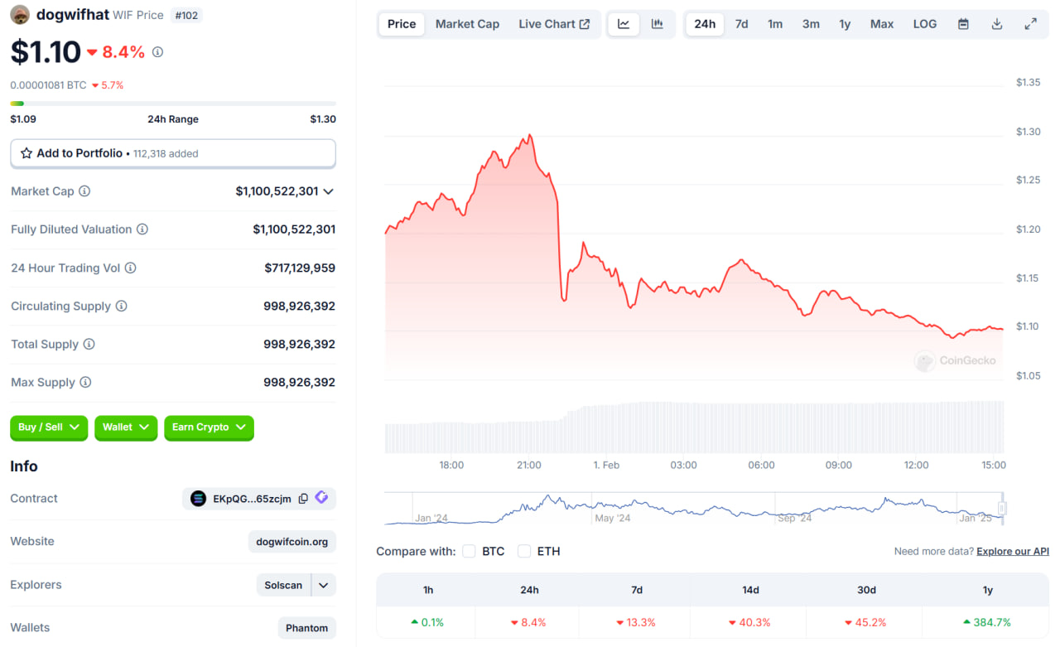This screenshot has width=1060, height=647.
Task: Open the dogwifcoin.org website link
Action: (292, 542)
